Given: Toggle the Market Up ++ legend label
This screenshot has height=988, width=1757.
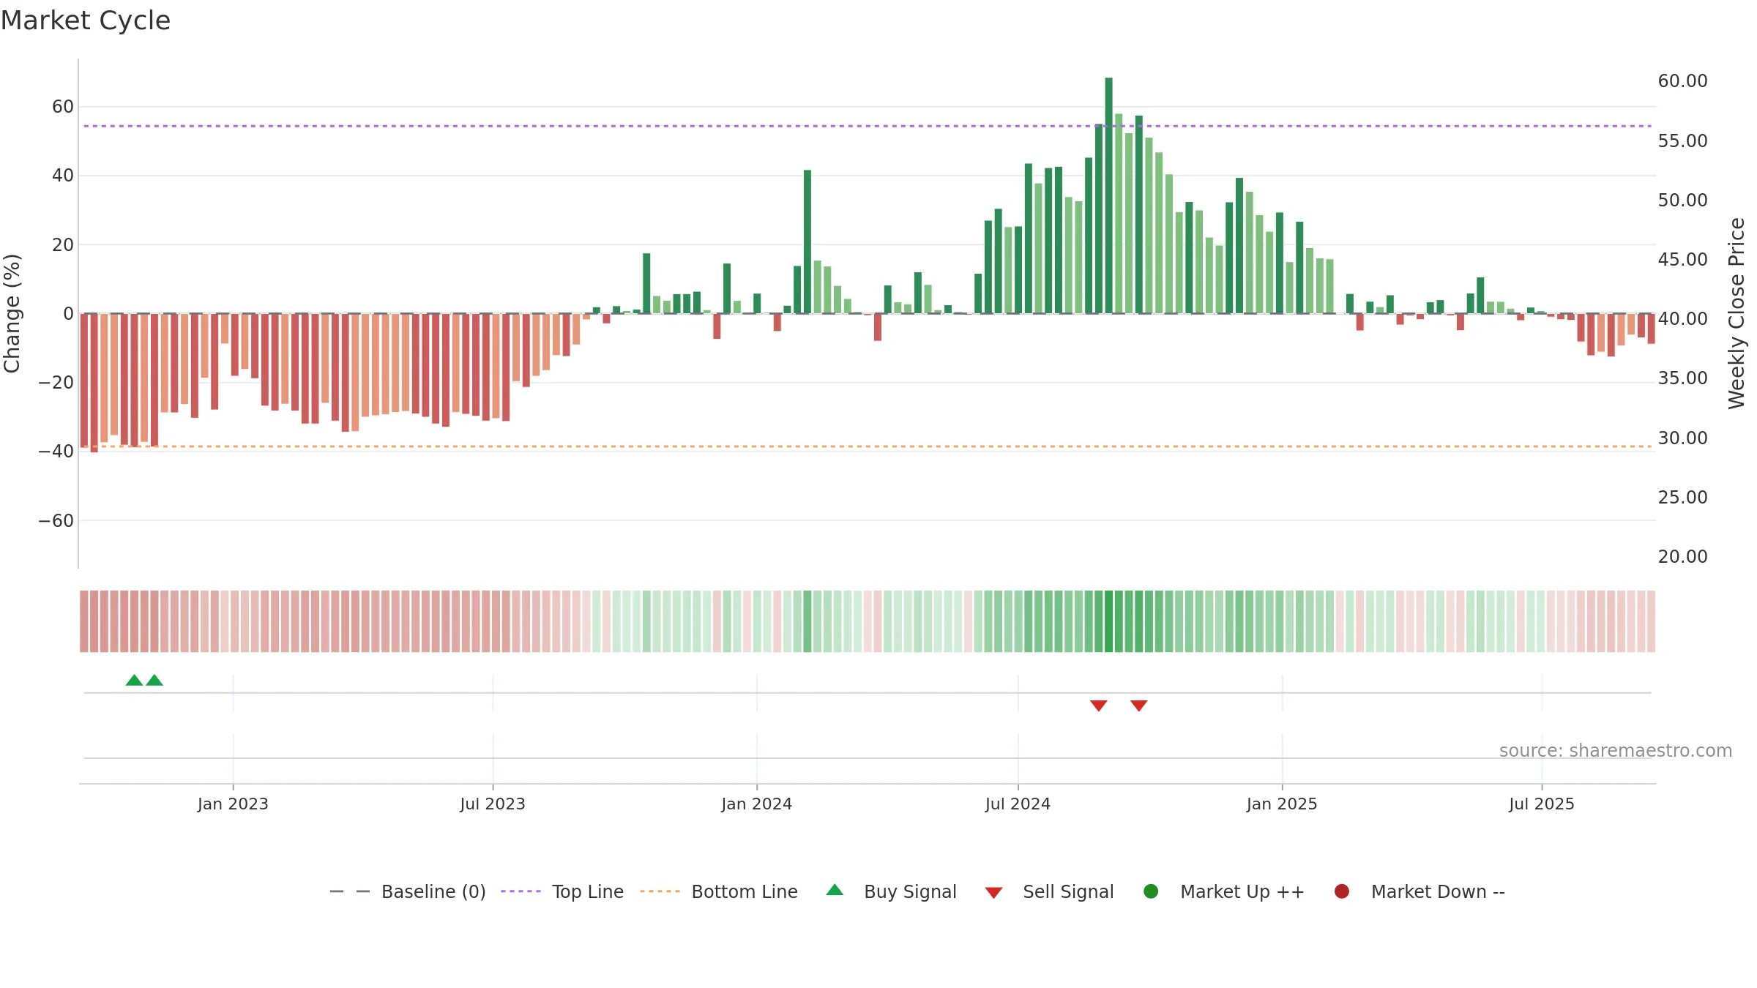Looking at the screenshot, I should pos(1242,891).
